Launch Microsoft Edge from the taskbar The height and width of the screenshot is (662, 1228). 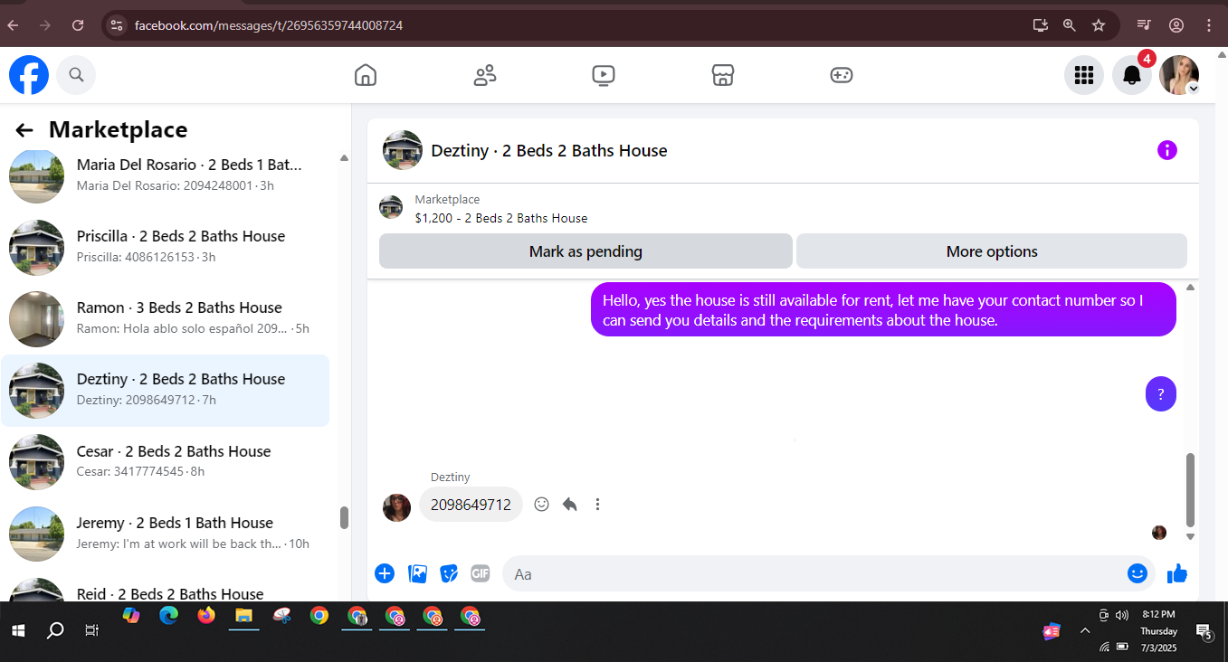169,616
